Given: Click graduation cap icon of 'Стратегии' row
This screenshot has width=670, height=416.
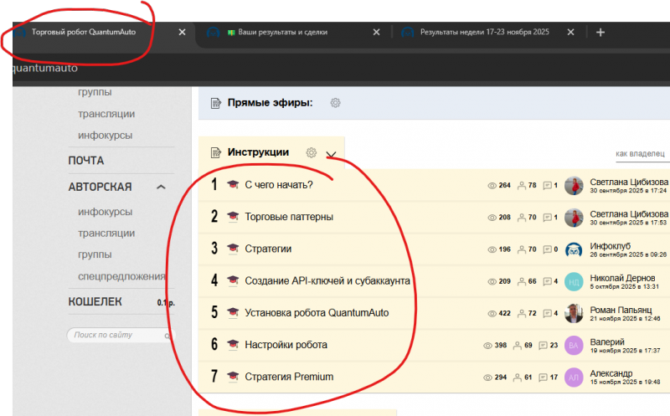Looking at the screenshot, I should pyautogui.click(x=233, y=249).
